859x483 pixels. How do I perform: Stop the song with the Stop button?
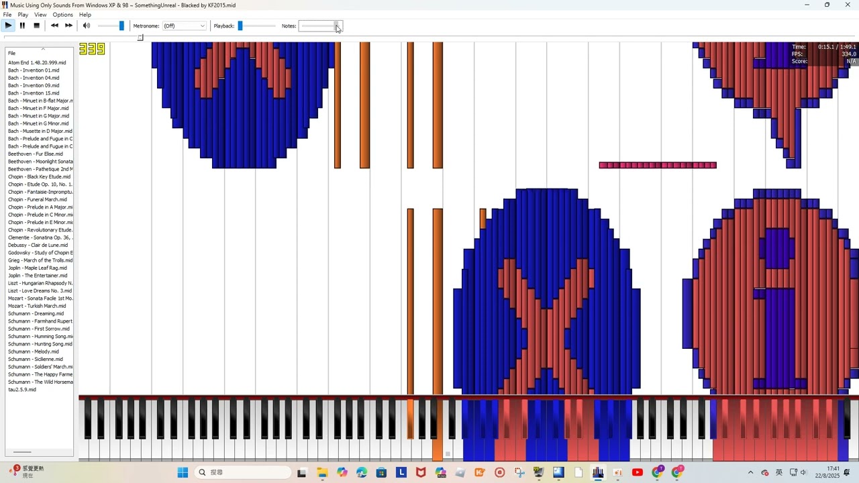36,25
